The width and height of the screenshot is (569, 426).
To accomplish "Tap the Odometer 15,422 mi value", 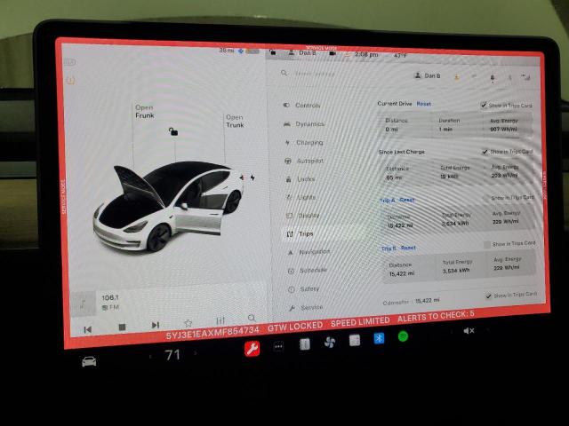I will coord(427,301).
